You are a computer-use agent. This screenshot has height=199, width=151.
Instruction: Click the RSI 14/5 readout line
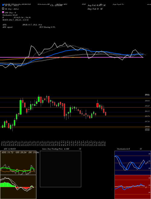coord(17,17)
